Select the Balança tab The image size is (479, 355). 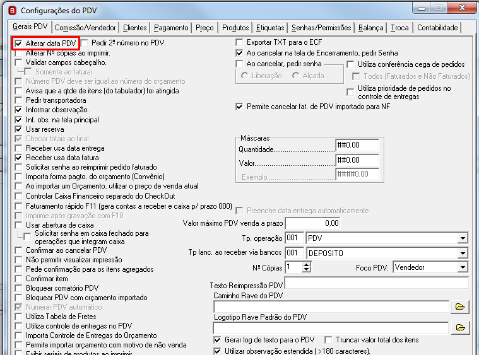pyautogui.click(x=370, y=28)
